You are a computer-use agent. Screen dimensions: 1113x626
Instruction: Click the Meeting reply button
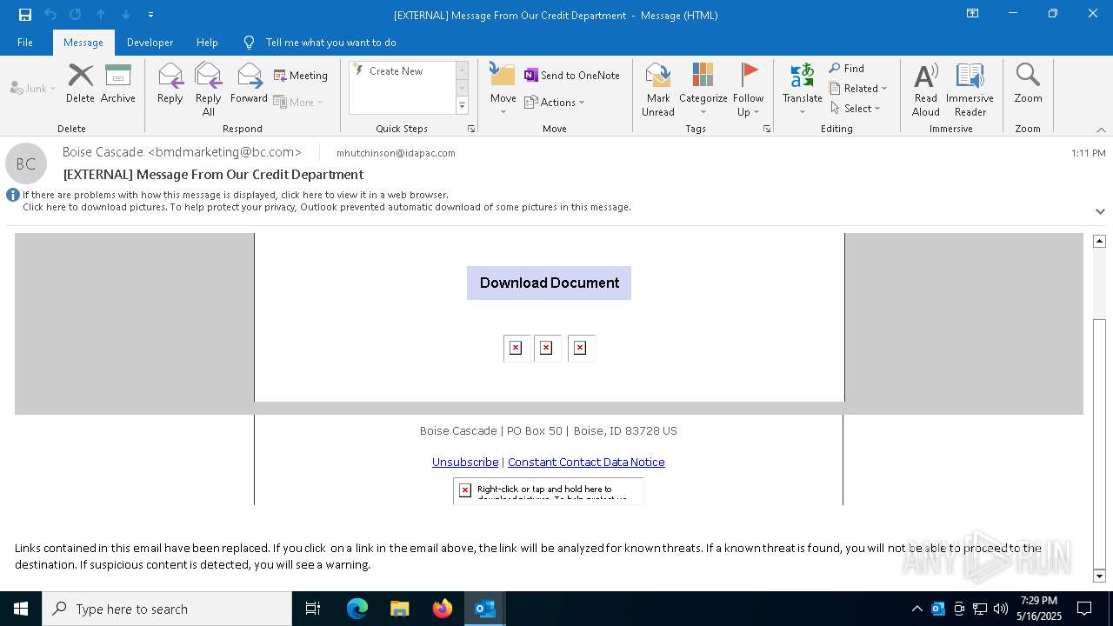click(301, 76)
